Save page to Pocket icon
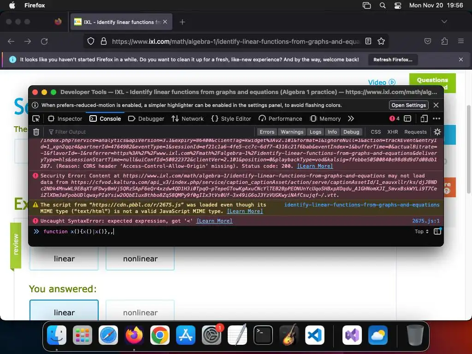The width and height of the screenshot is (472, 354). tap(428, 41)
